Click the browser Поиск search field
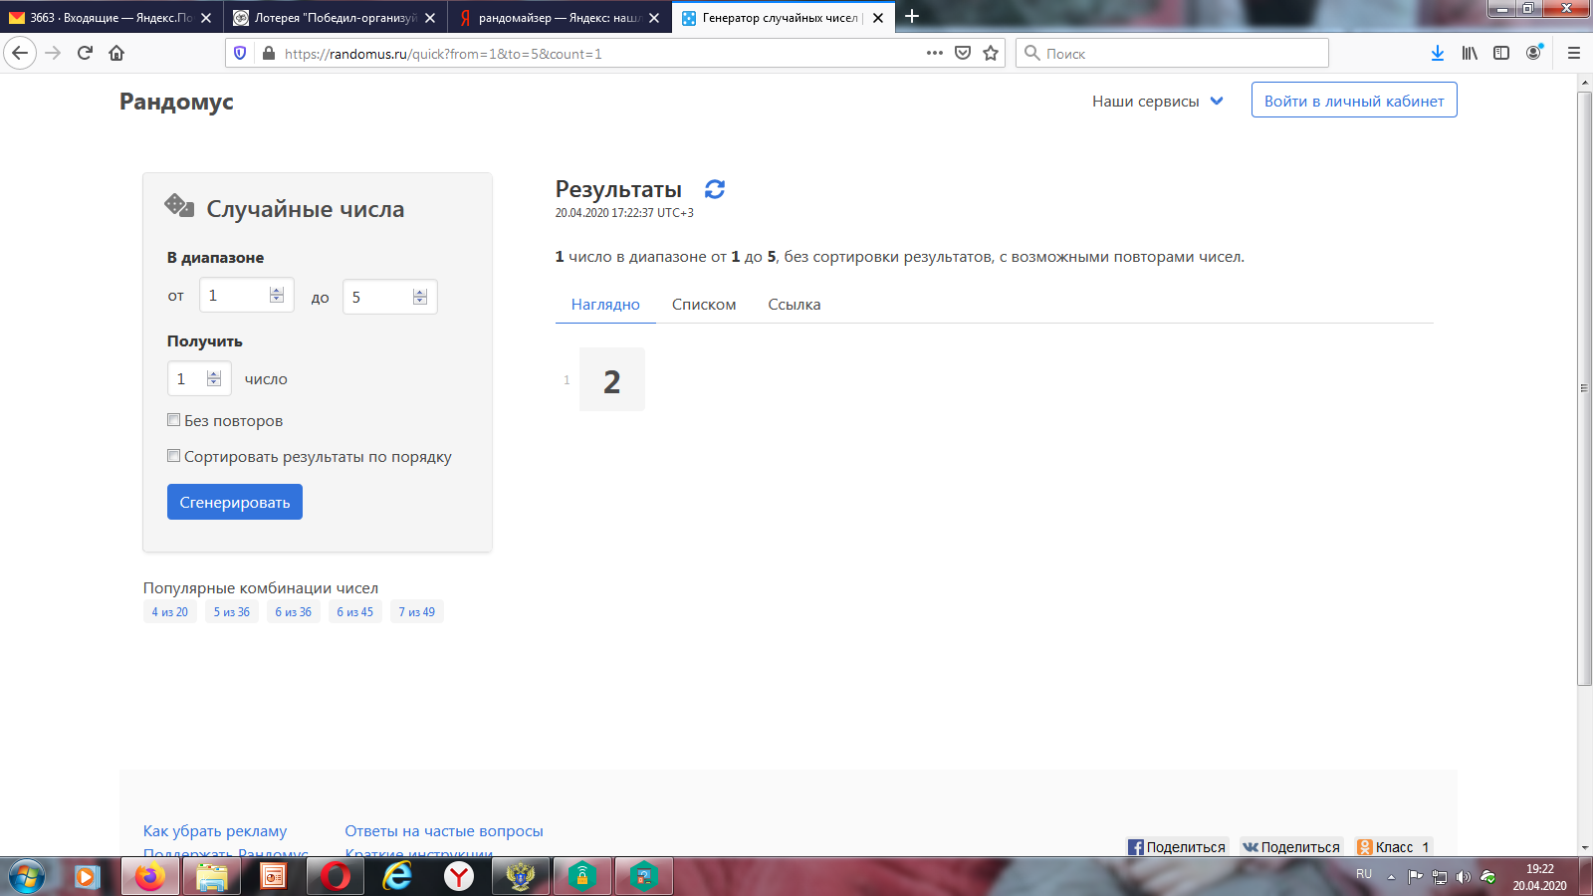Viewport: 1593px width, 896px height. (x=1172, y=53)
